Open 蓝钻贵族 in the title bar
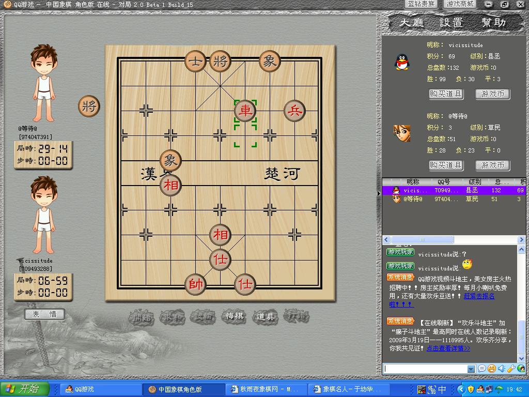This screenshot has width=529, height=397. click(421, 4)
